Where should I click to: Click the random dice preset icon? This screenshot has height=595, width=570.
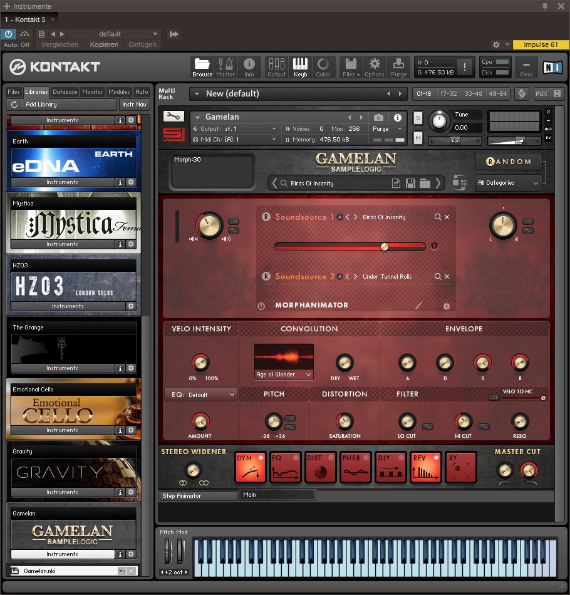click(x=460, y=183)
